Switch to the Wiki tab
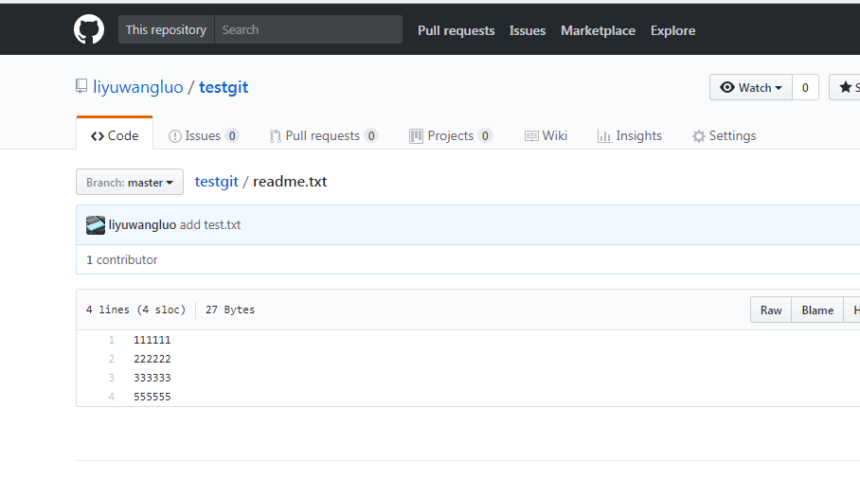Screen dimensions: 860x496 546,136
